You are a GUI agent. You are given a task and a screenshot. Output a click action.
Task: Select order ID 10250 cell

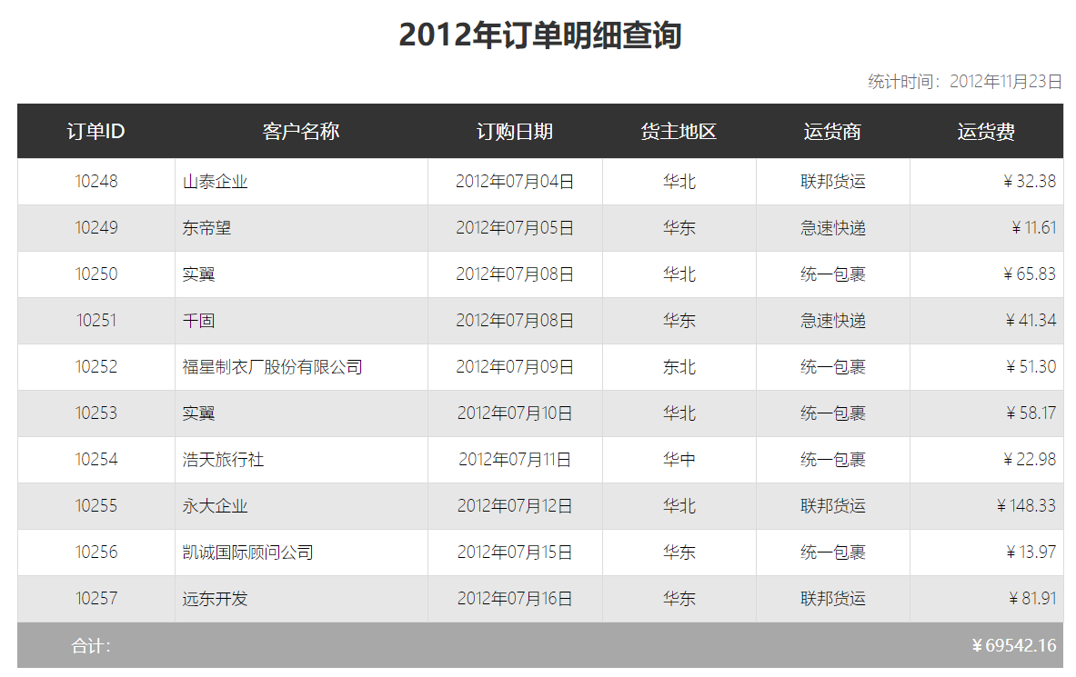tap(96, 274)
